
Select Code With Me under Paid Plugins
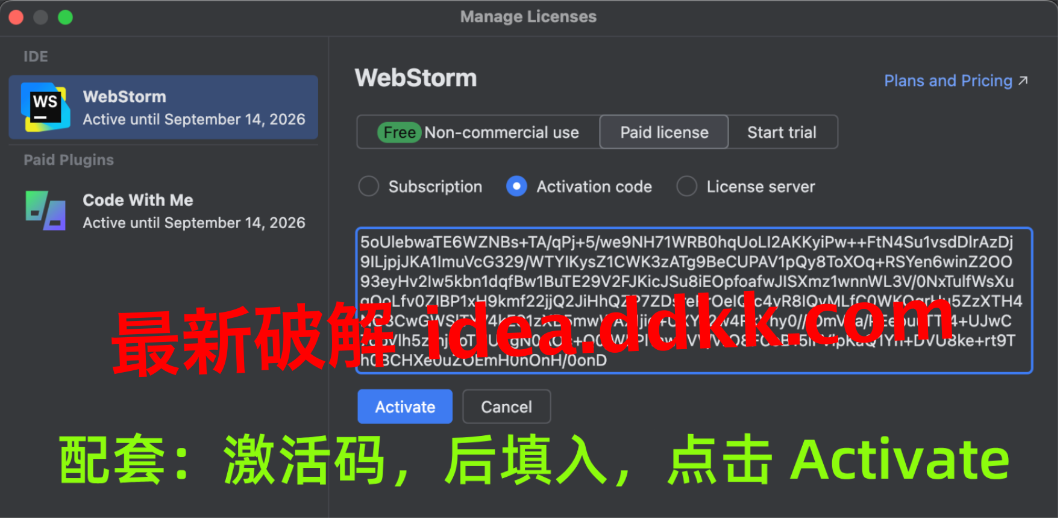pyautogui.click(x=163, y=211)
